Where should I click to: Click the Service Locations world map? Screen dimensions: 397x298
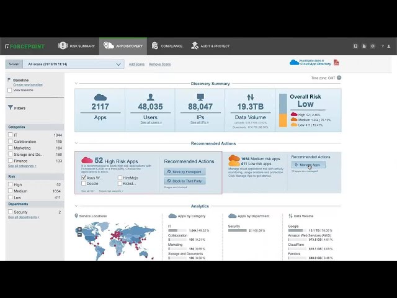[x=115, y=241]
